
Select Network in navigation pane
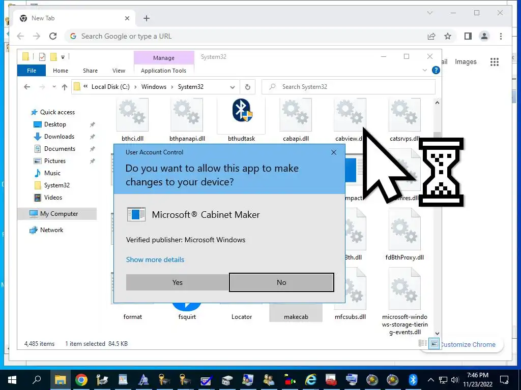click(x=51, y=230)
